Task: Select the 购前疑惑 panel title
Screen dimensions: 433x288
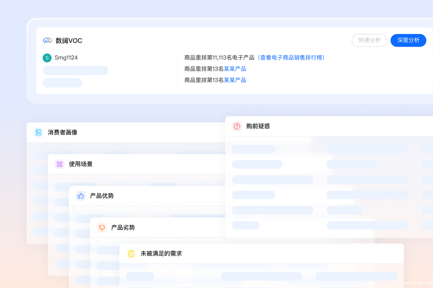Action: [x=258, y=126]
